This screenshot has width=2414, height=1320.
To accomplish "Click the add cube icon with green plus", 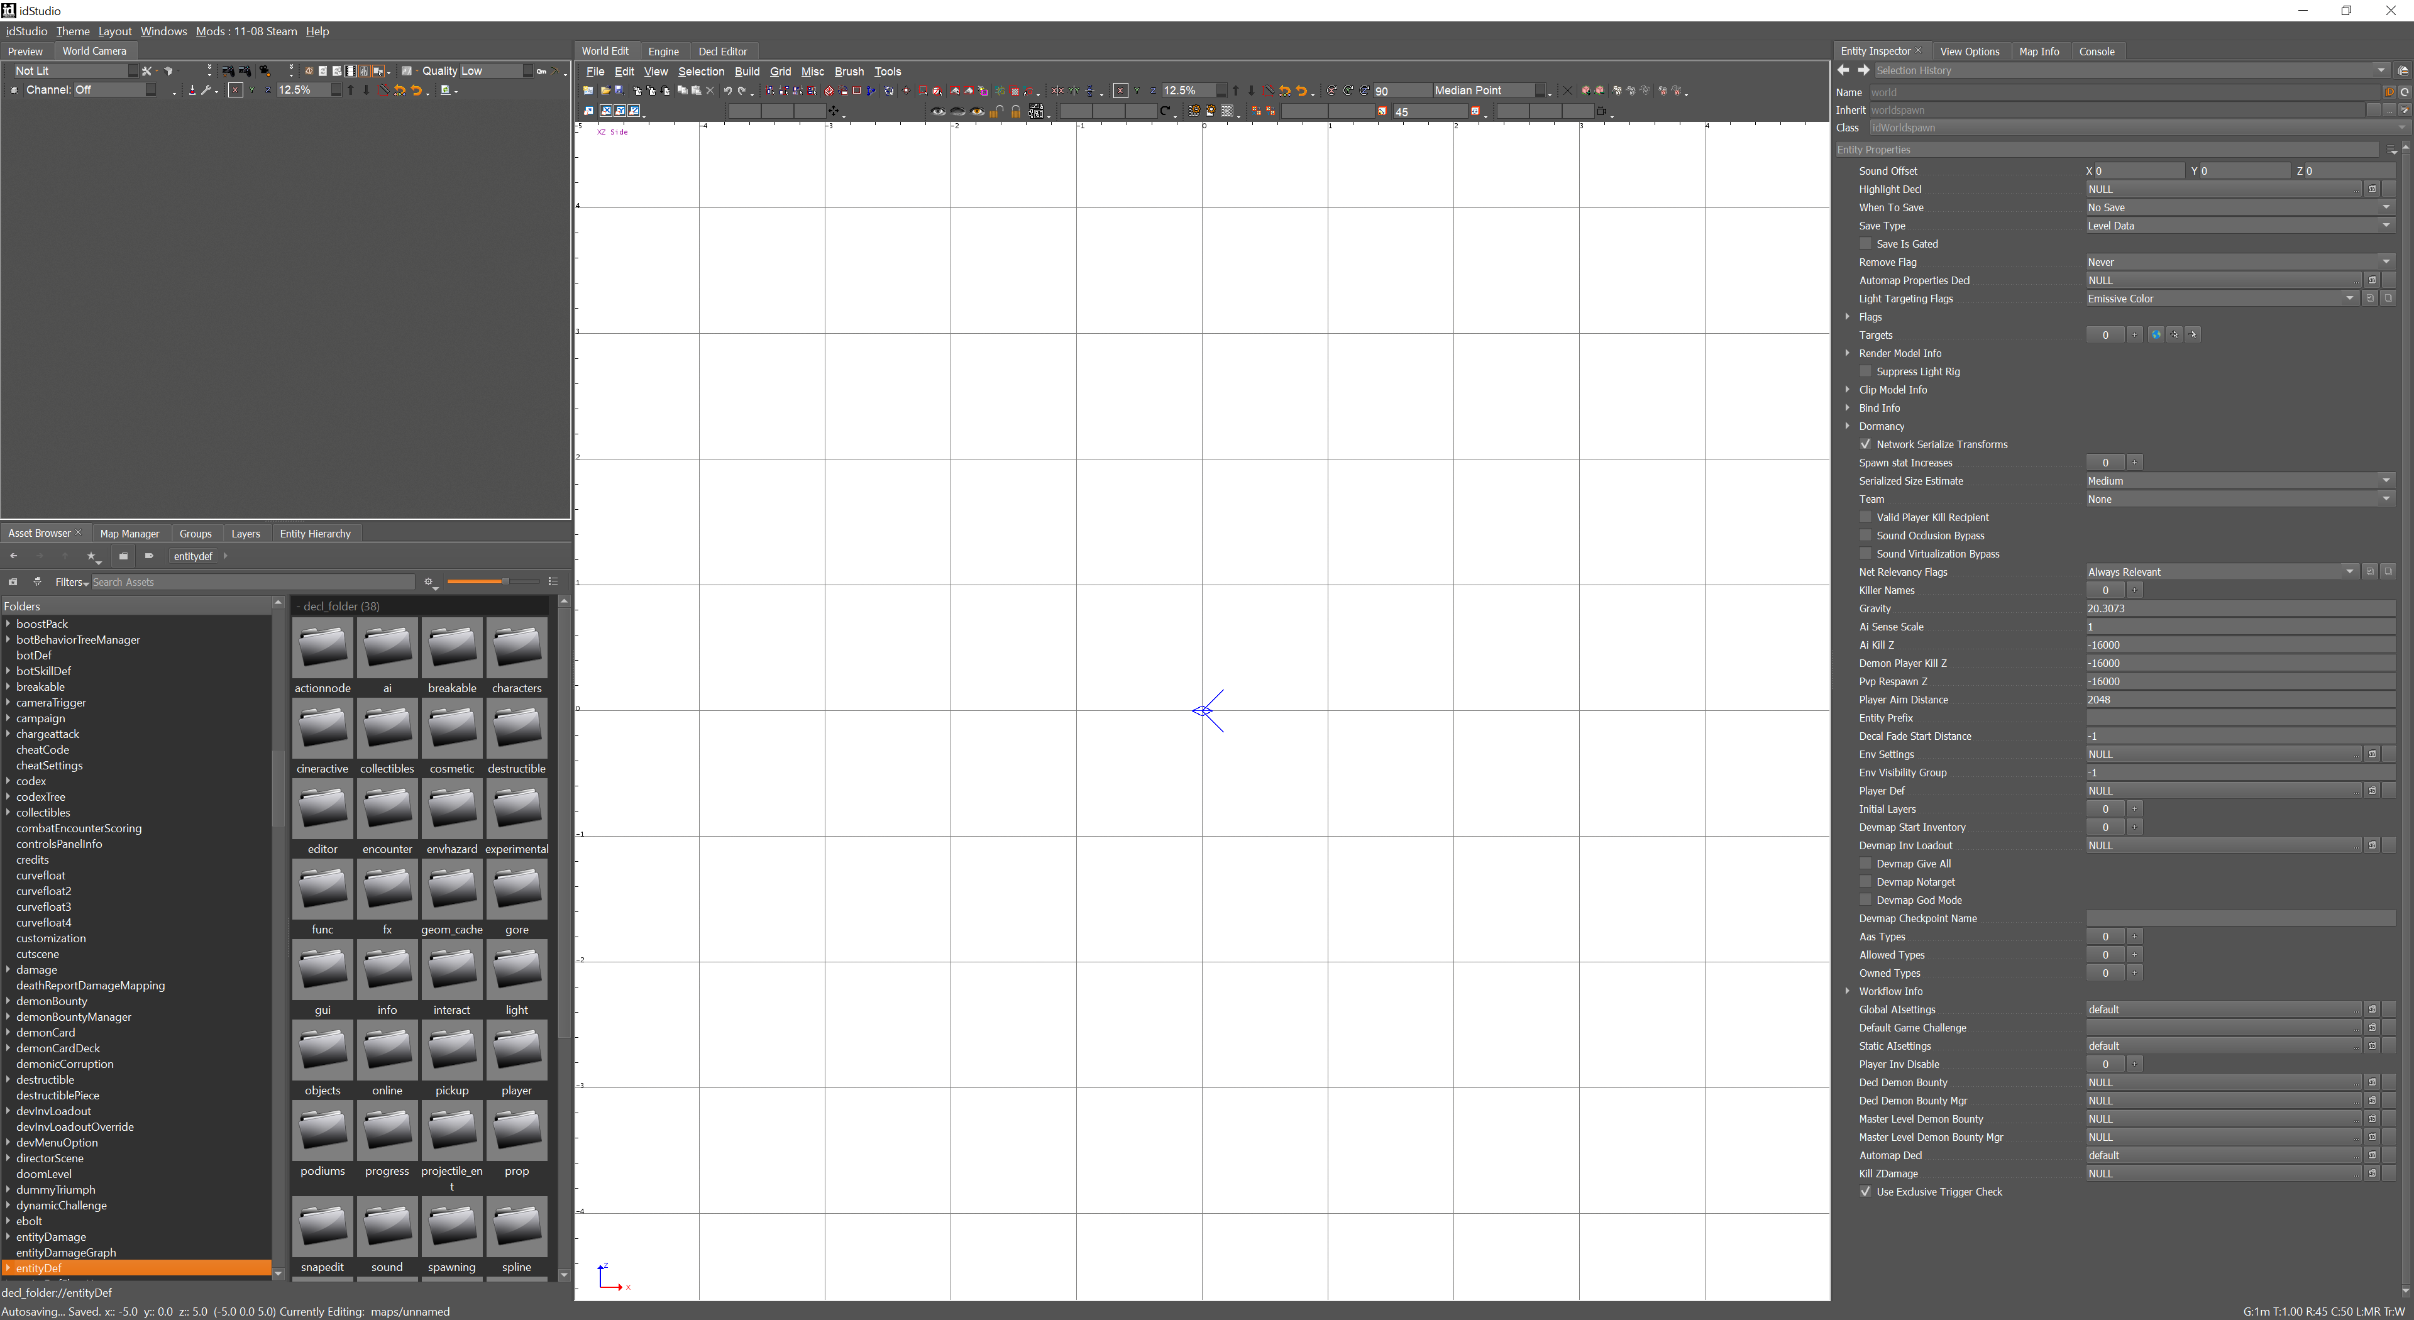I will click(1587, 91).
